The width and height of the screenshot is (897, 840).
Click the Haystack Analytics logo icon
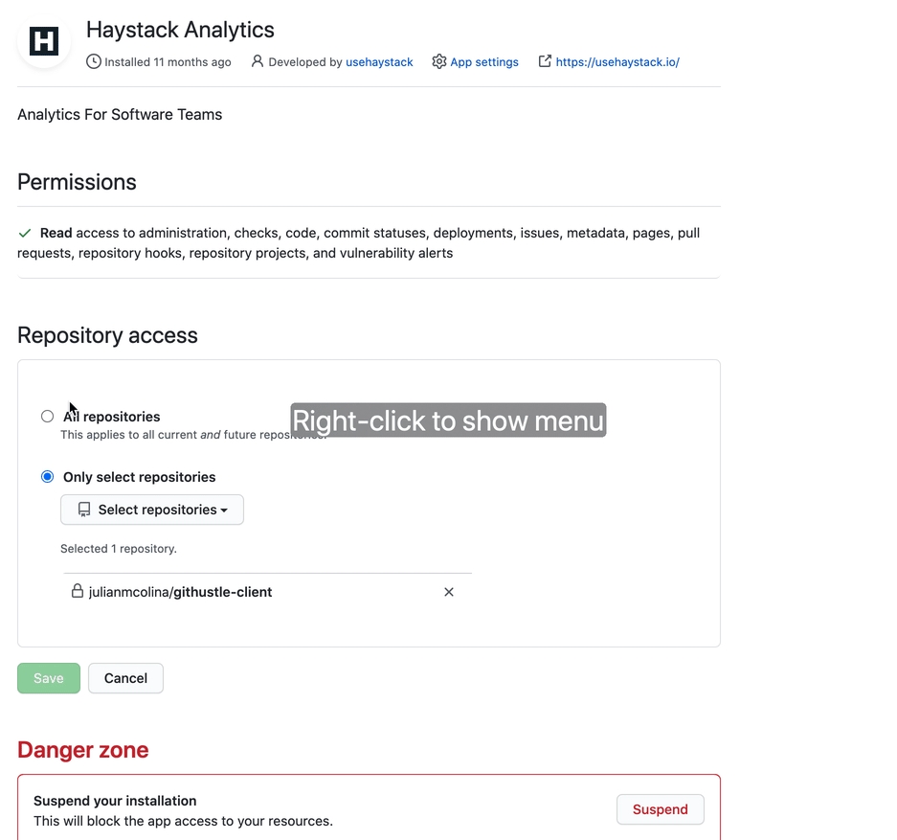pyautogui.click(x=44, y=41)
